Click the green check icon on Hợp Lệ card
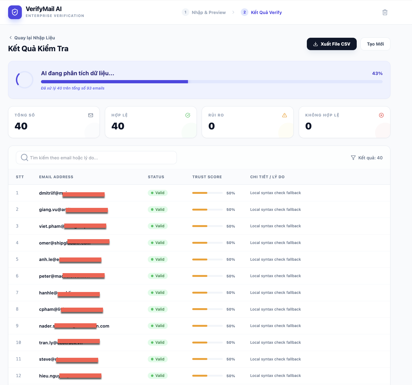412x385 pixels. click(188, 115)
